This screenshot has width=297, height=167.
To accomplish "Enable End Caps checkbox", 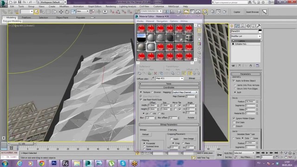I will coord(234,122).
